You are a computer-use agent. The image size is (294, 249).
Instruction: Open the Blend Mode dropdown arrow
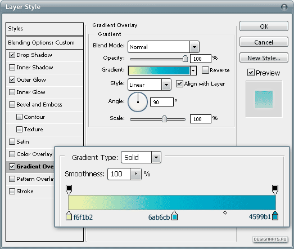click(195, 47)
